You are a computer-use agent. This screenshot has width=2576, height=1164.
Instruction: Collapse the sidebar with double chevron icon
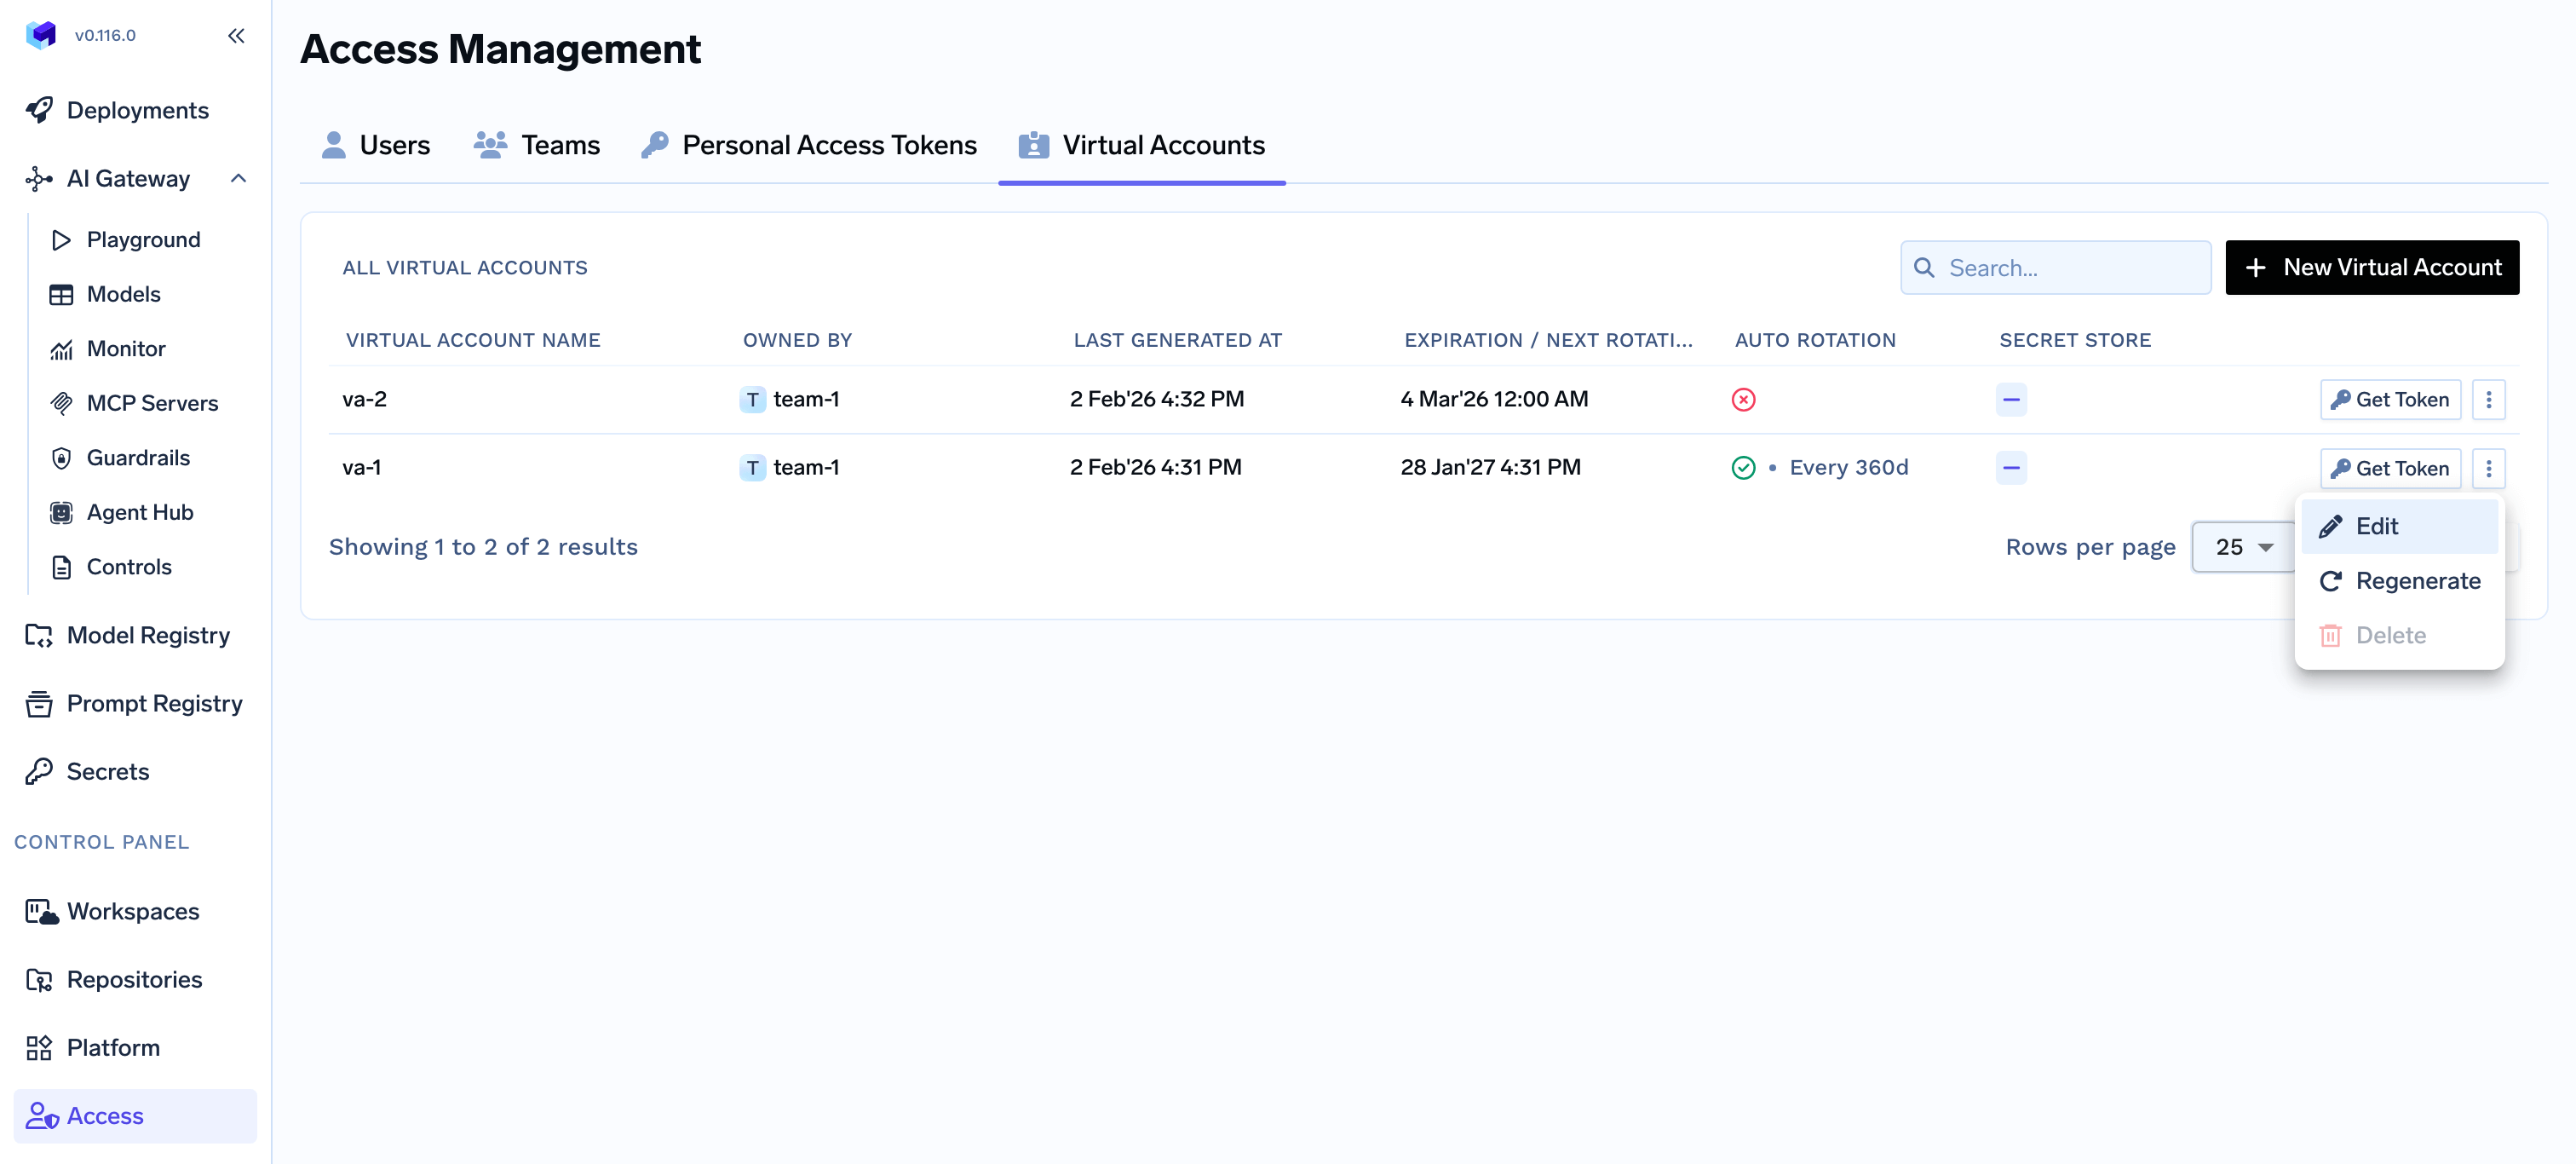tap(236, 36)
